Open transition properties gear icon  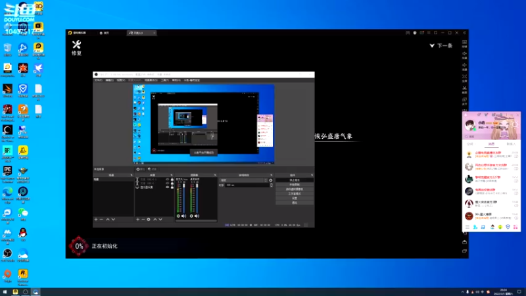click(x=271, y=180)
